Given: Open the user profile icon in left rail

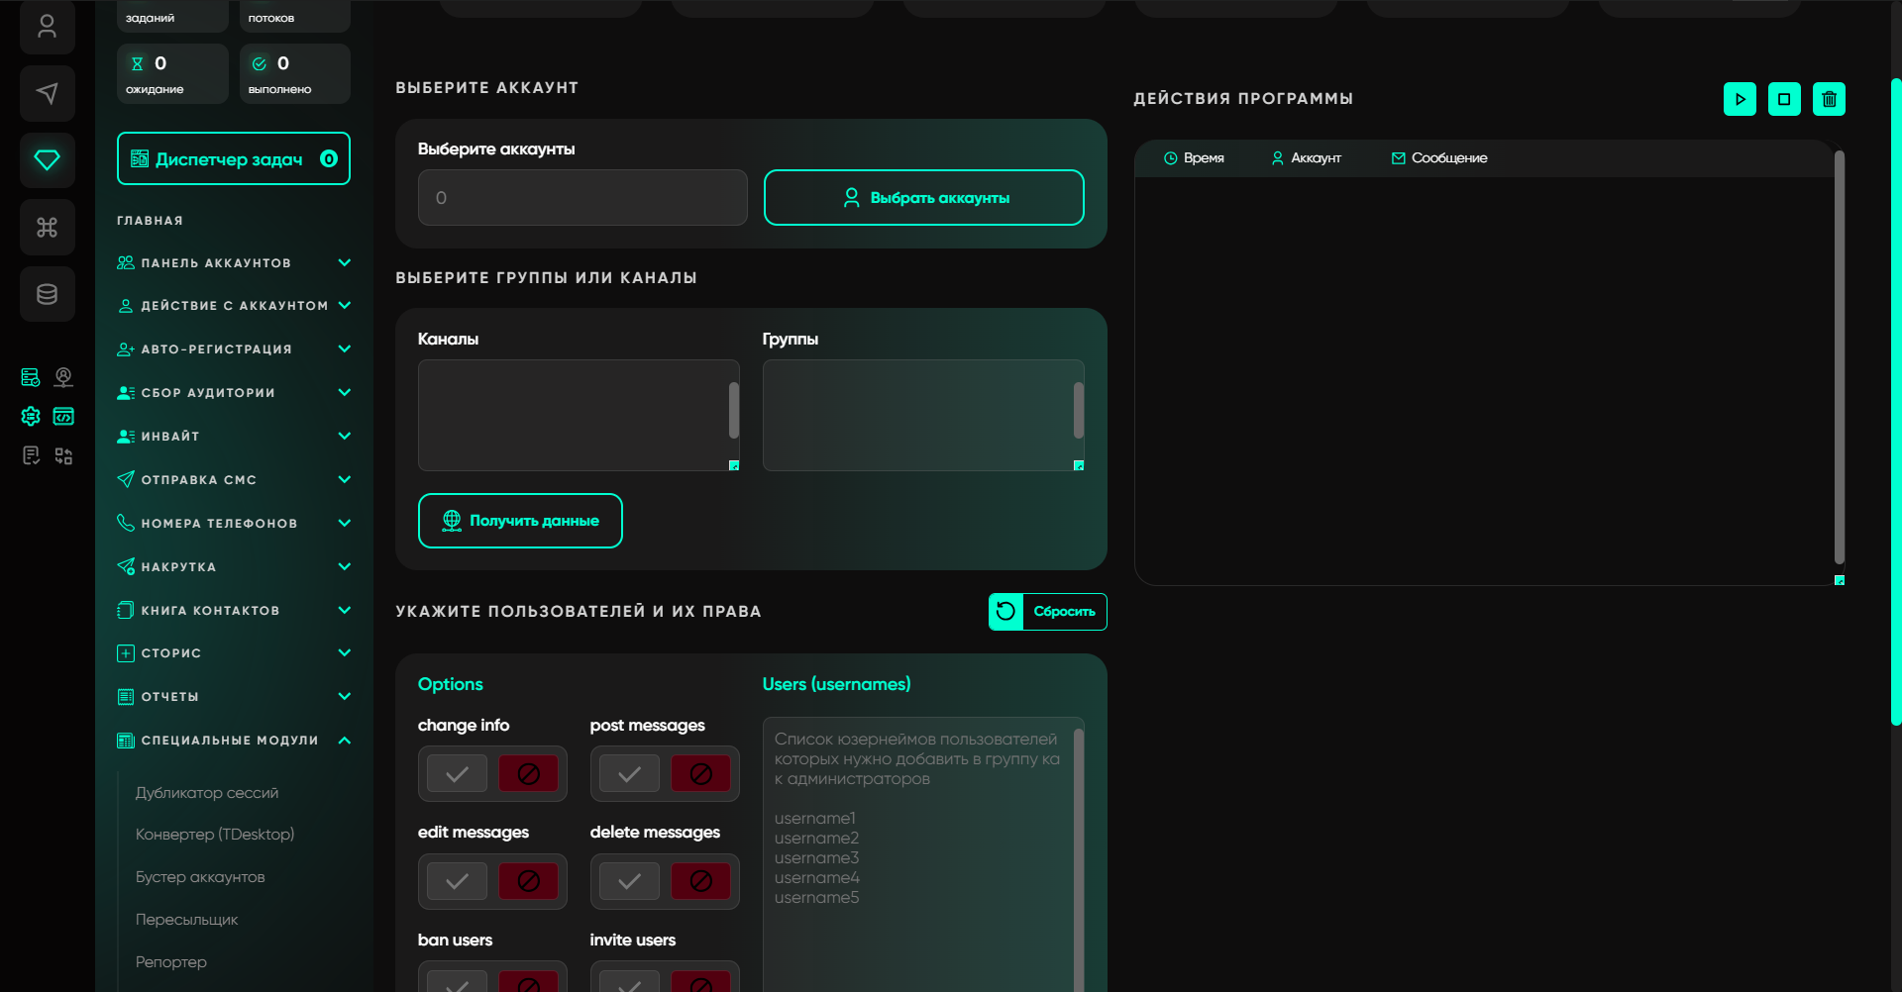Looking at the screenshot, I should click(47, 27).
